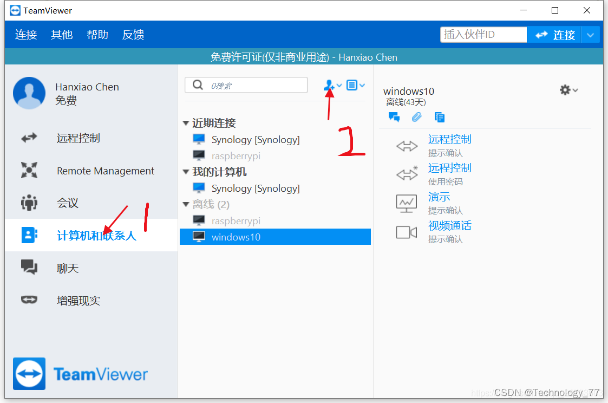Click the contacts search field
Screen dimensions: 608x403
point(246,85)
